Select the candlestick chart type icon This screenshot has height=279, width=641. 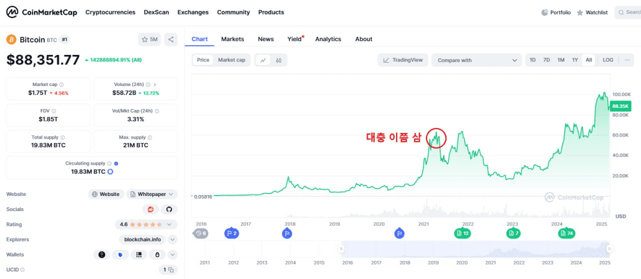tap(279, 60)
